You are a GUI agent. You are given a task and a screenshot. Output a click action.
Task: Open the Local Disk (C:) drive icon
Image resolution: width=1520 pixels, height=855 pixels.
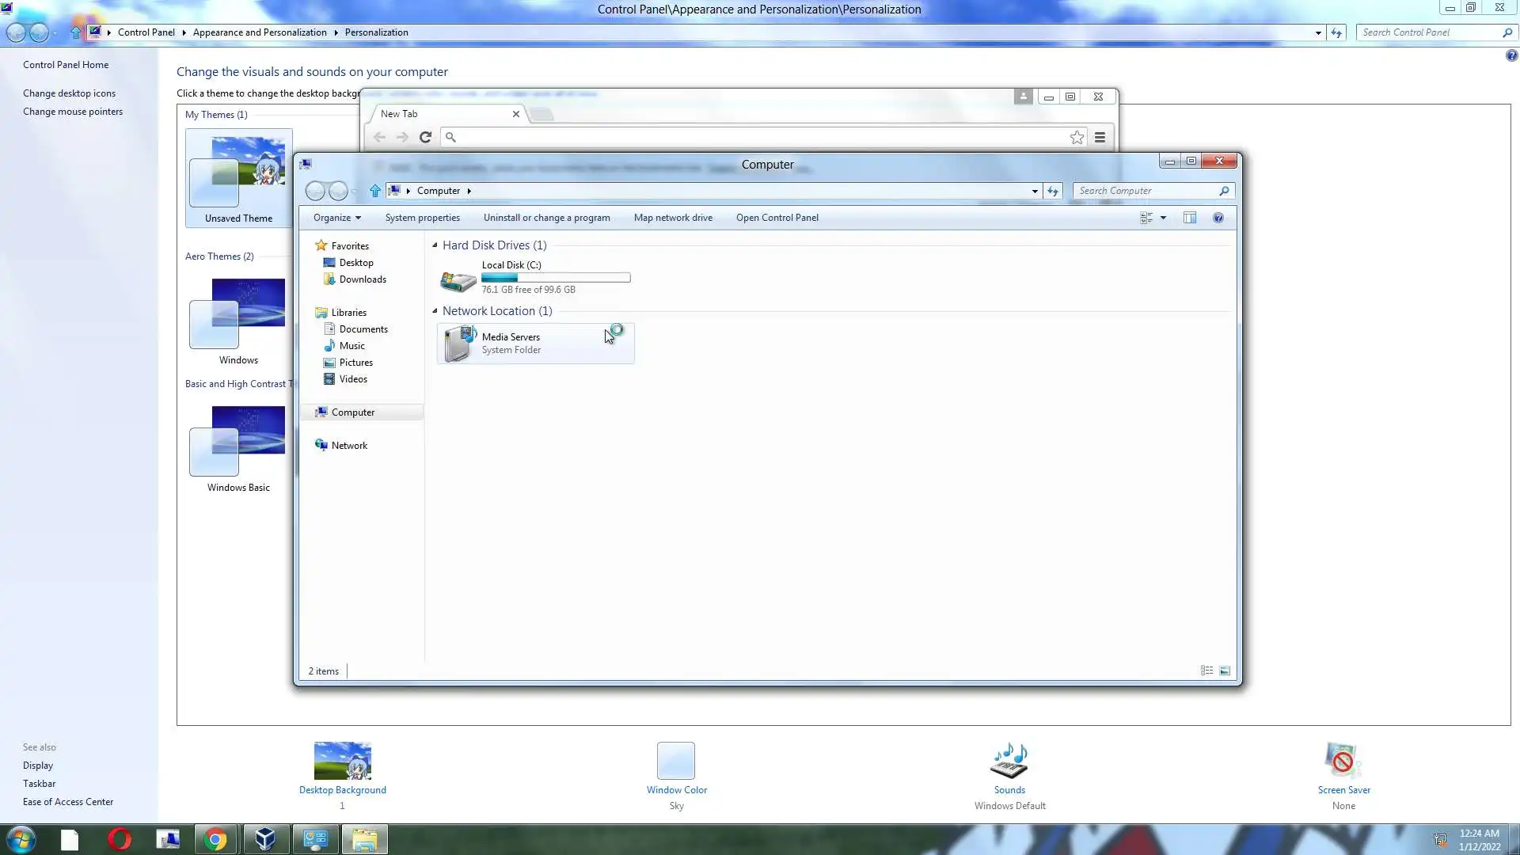[x=458, y=280]
